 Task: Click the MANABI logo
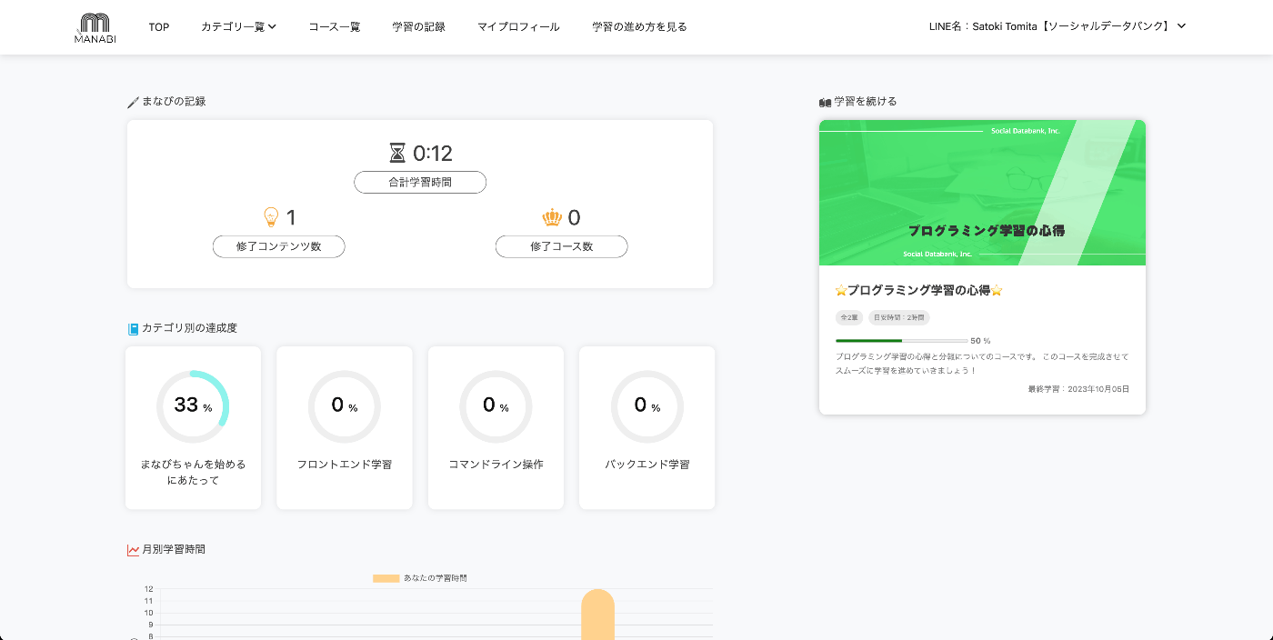pyautogui.click(x=95, y=28)
